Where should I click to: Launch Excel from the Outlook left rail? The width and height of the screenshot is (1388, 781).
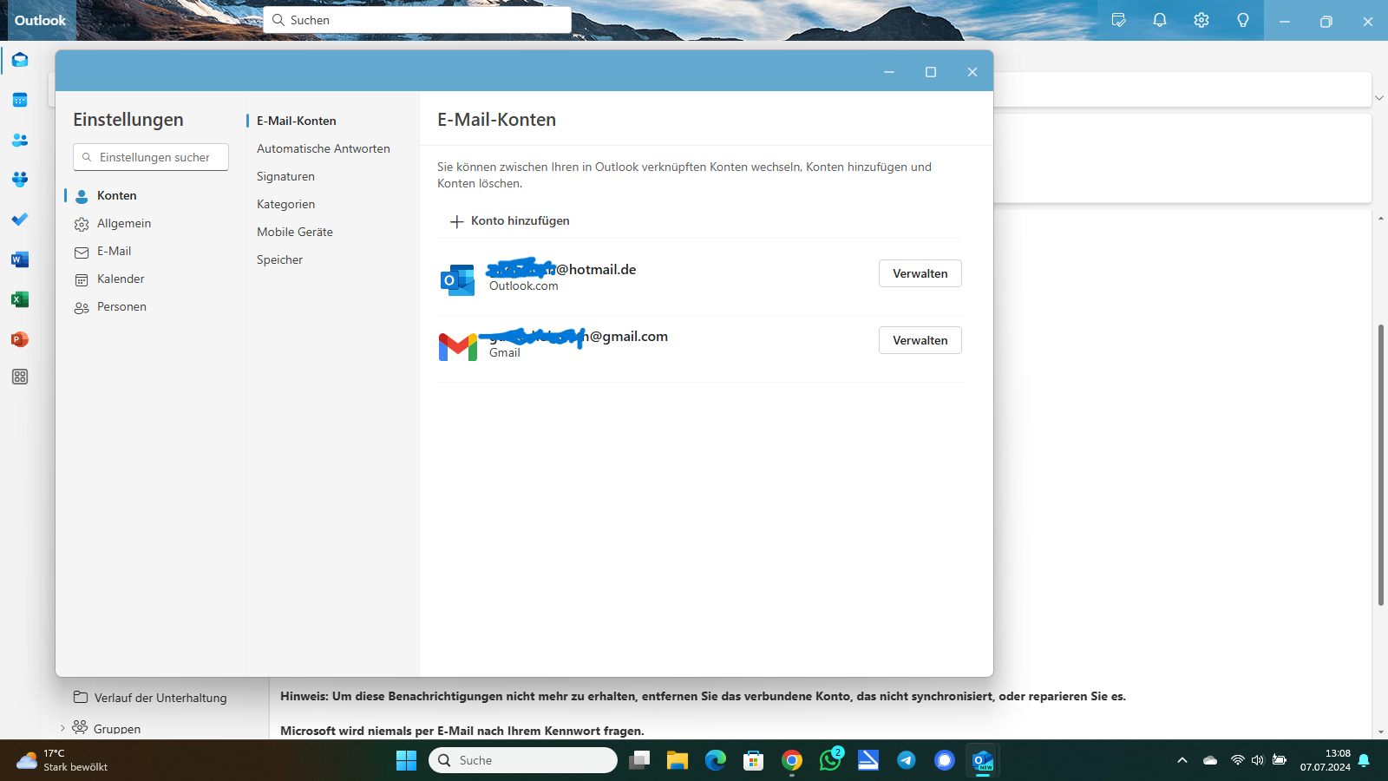(20, 299)
